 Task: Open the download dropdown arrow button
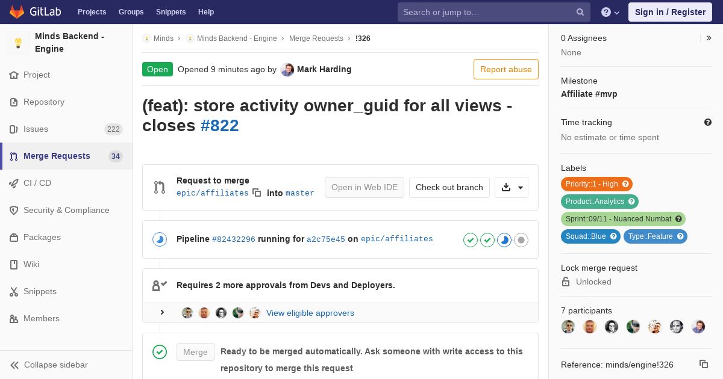512,187
